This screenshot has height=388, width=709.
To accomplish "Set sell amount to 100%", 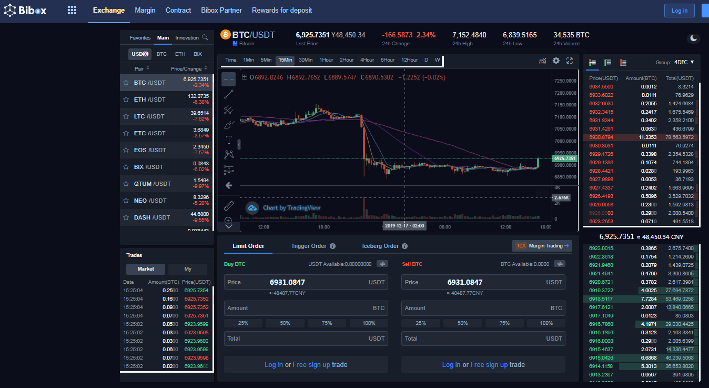I will [546, 323].
